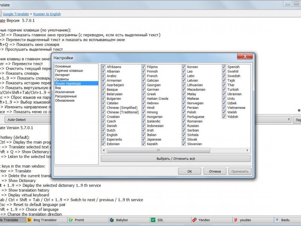Toggle the Latin checkbox

pyautogui.click(x=184, y=76)
